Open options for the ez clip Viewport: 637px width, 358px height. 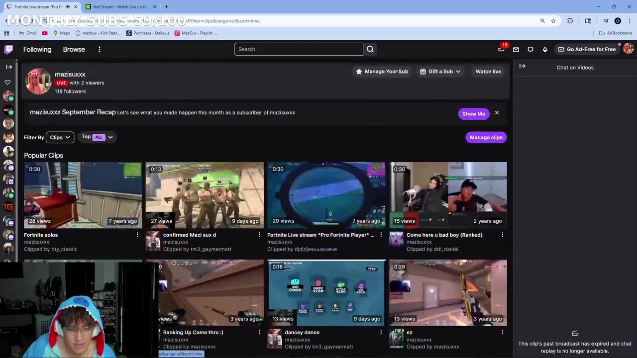503,332
